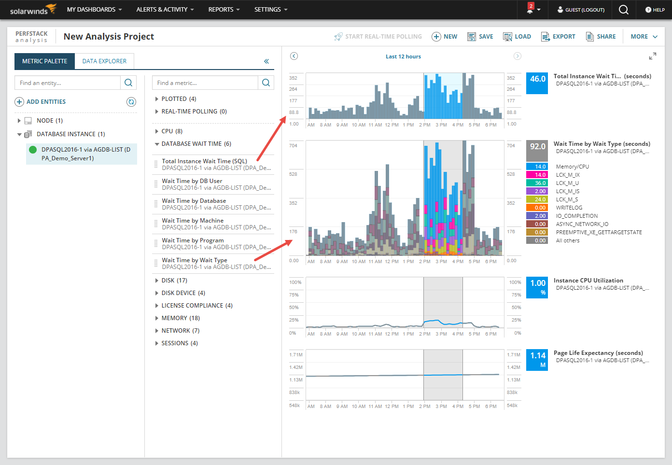Screen dimensions: 672x465
Task: Expand the CPU (8) metrics group
Action: pos(156,131)
